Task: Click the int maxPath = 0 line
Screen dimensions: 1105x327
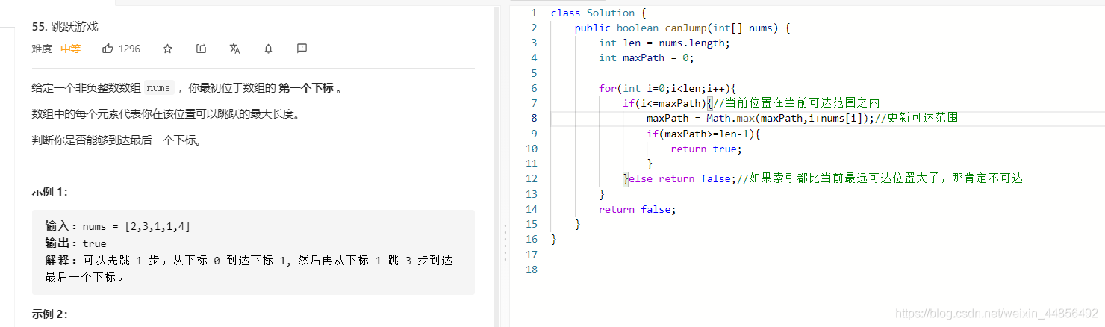Action: coord(646,57)
